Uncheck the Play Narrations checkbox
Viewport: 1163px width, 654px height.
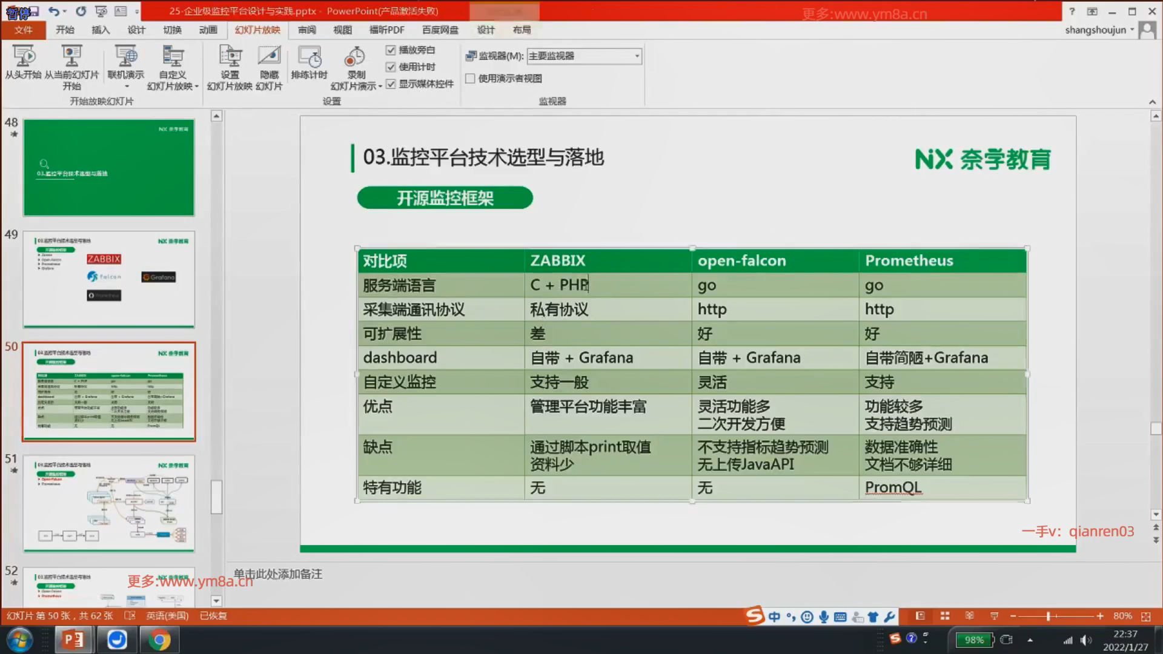coord(391,50)
